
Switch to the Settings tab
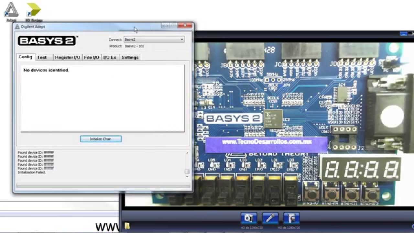click(x=130, y=57)
